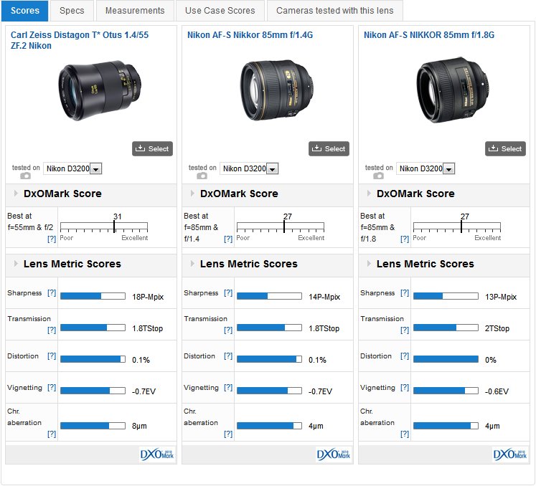Open Carl Zeiss Distagon Otus 1.4/55 link

80,40
